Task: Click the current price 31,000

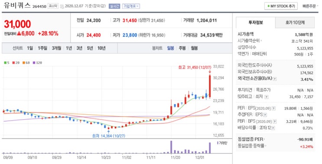Action: tap(17, 24)
